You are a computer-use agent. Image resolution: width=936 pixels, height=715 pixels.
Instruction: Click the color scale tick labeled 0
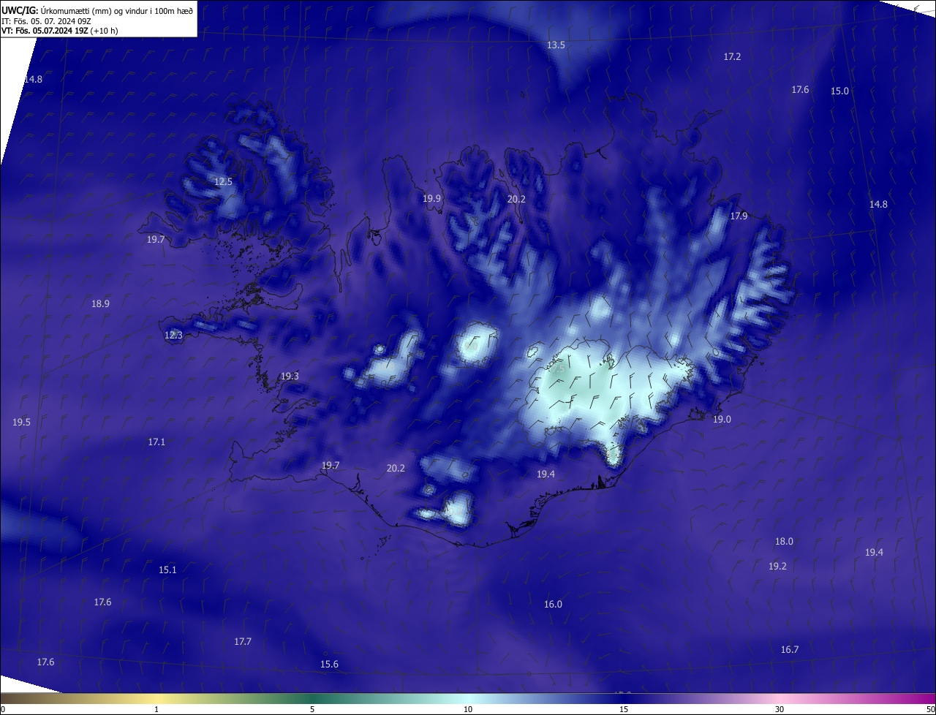click(x=3, y=710)
